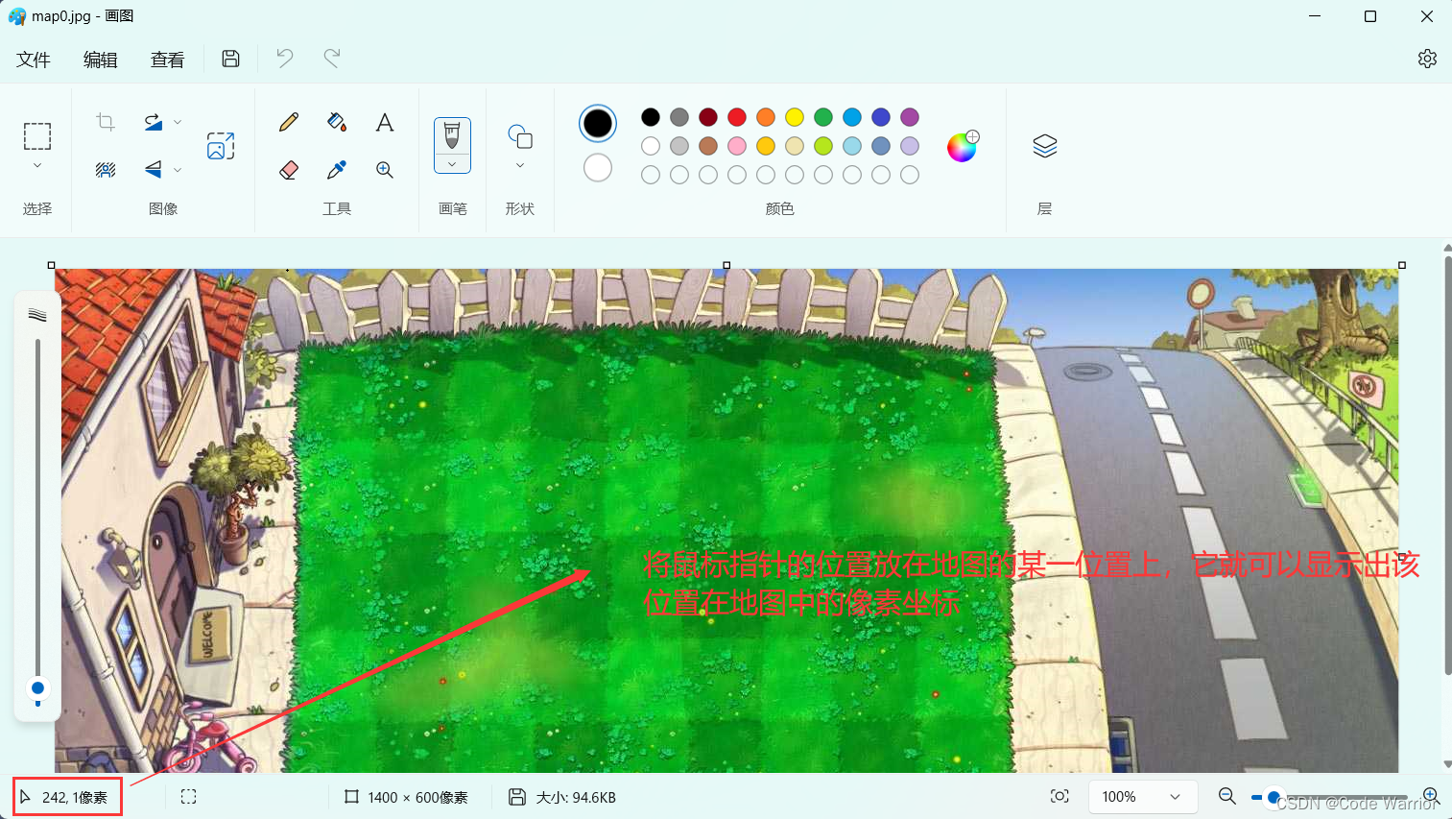The height and width of the screenshot is (819, 1452).
Task: Pick the dark red palette swatch
Action: [708, 117]
